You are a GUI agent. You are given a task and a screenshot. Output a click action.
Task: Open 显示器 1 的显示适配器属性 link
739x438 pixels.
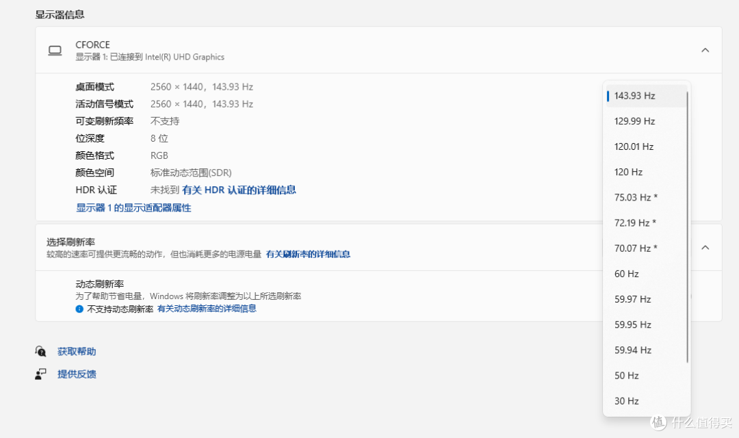click(134, 208)
